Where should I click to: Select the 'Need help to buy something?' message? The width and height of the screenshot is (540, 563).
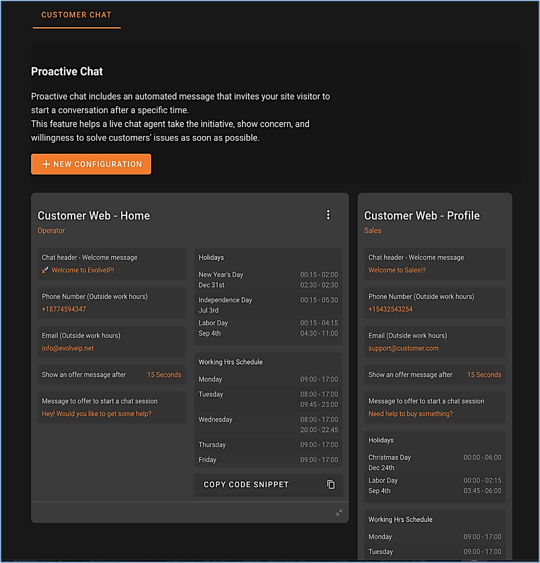coord(410,414)
